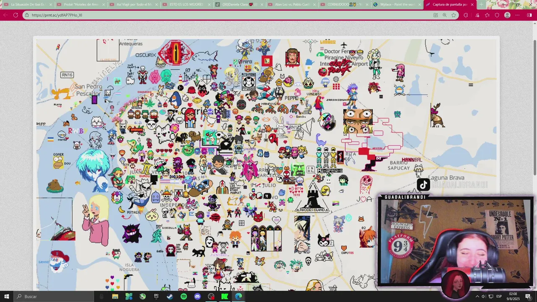Viewport: 537px width, 302px height.
Task: Click the Homer Simpson pixel art
Action: point(58,160)
